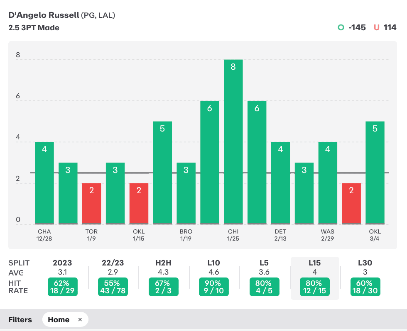Click the 2.5 3PT Made prop label
This screenshot has height=331, width=407.
tap(34, 28)
